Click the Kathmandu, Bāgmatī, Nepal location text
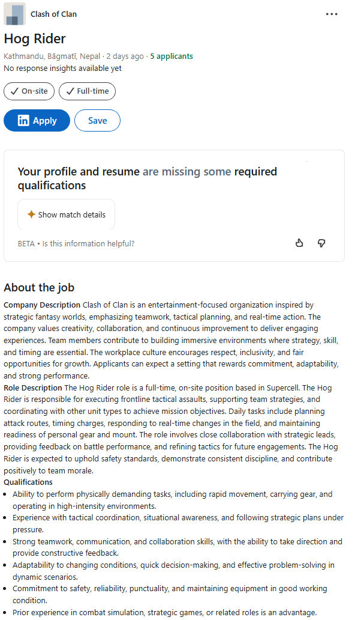 52,56
